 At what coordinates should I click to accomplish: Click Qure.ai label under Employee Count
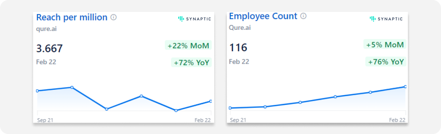[x=240, y=28]
